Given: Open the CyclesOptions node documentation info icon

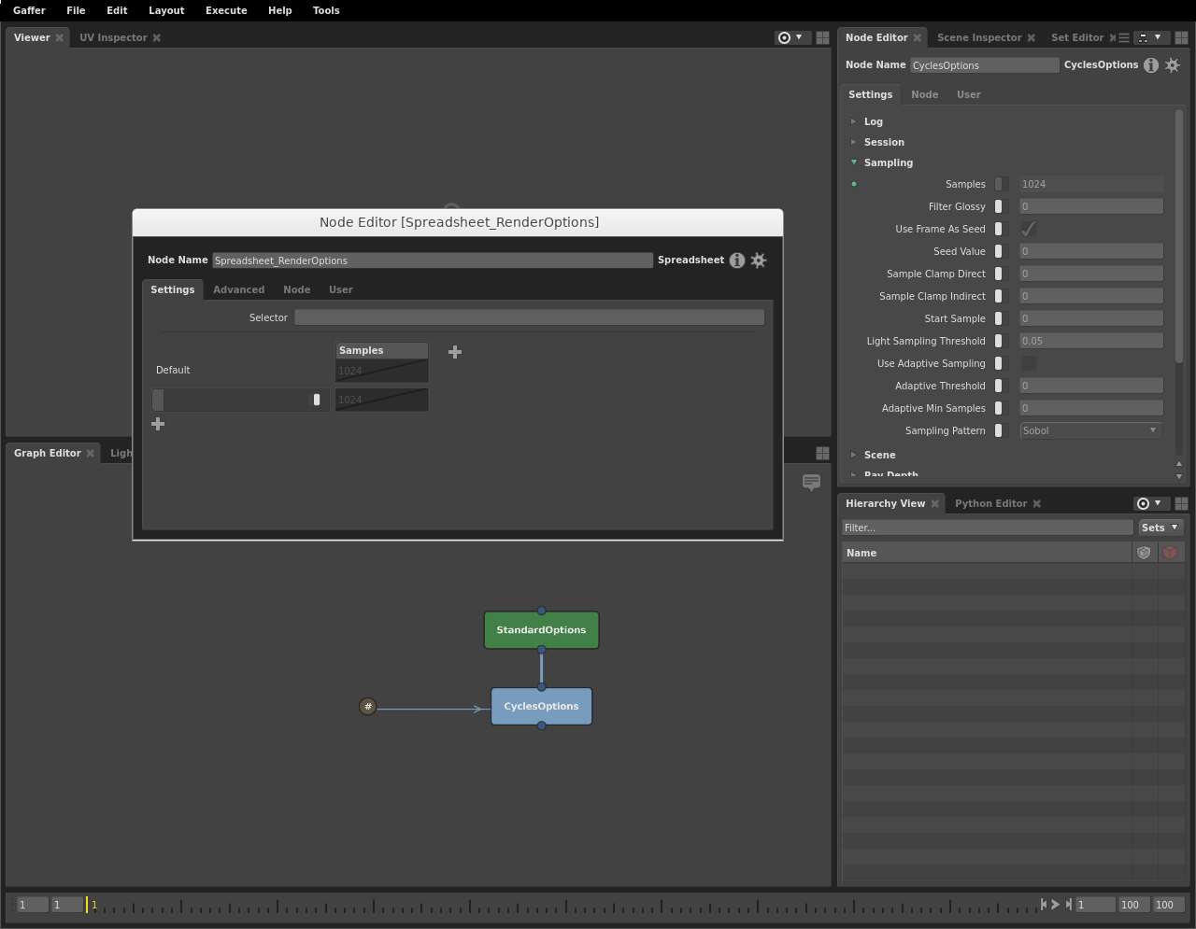Looking at the screenshot, I should point(1151,64).
